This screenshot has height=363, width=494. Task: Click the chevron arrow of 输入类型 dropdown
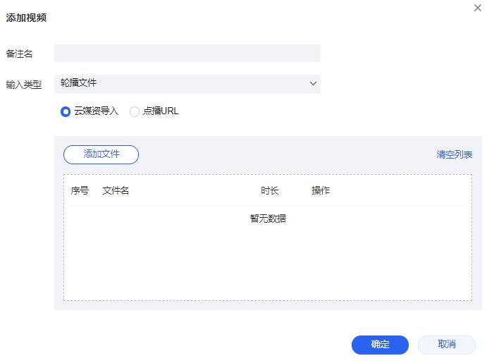(x=313, y=83)
